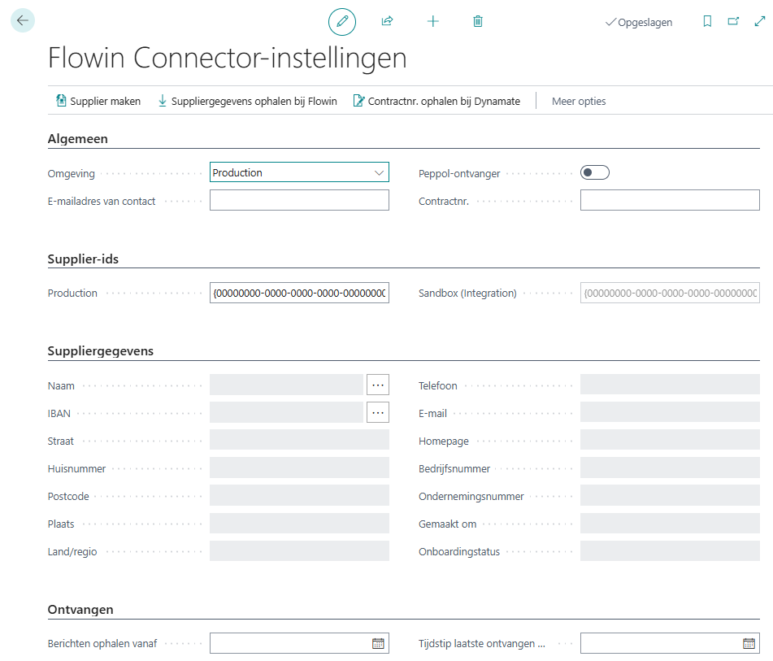
Task: Click the bookmark icon
Action: [x=707, y=22]
